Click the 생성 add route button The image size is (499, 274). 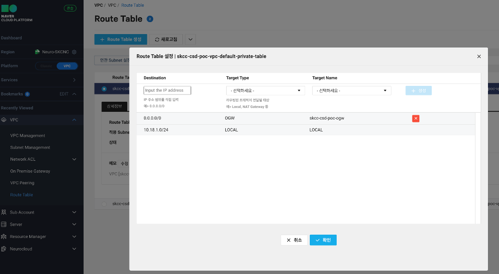[x=418, y=91]
